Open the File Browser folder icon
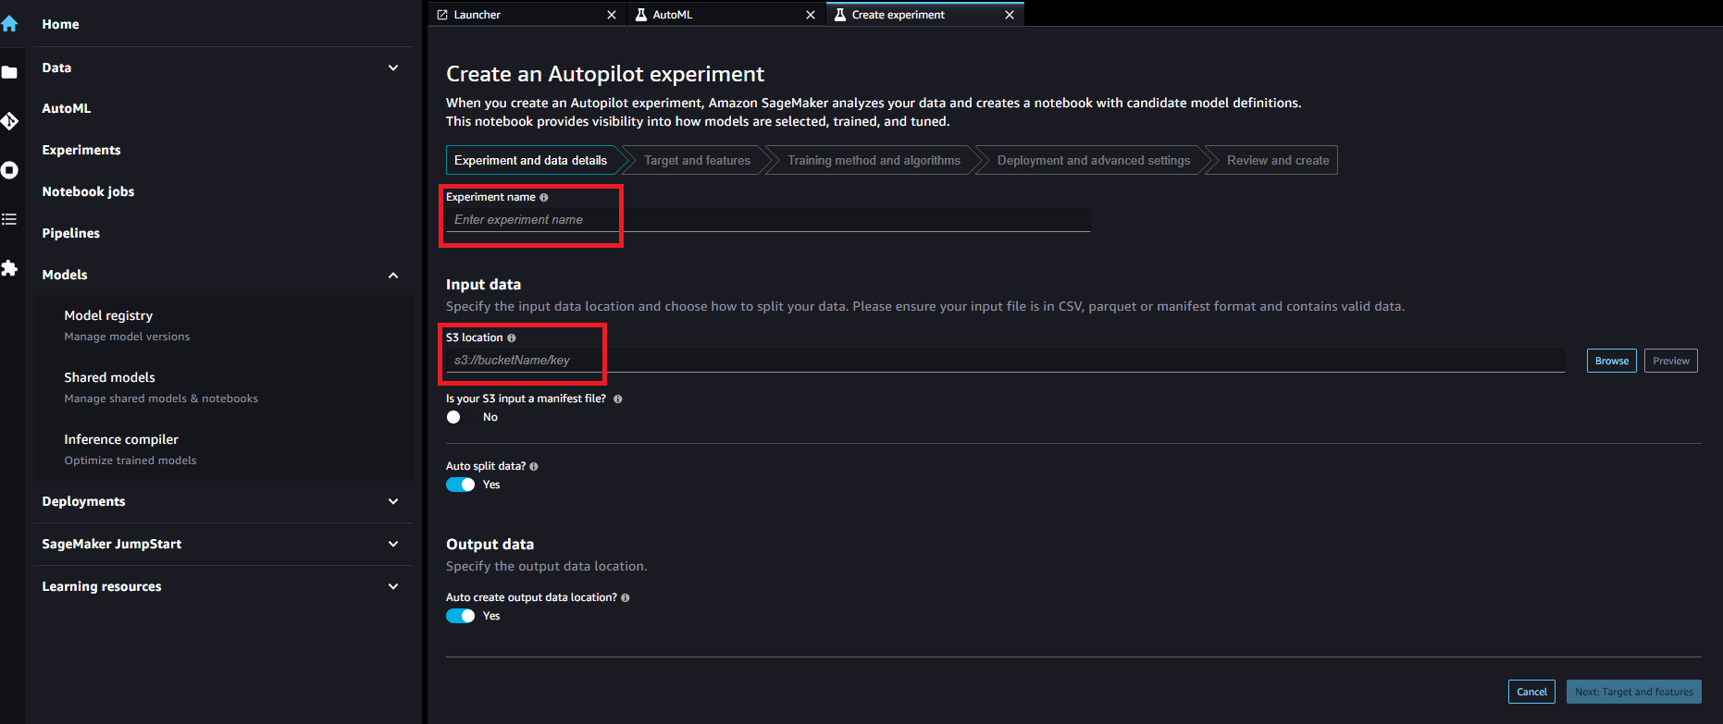 point(9,72)
